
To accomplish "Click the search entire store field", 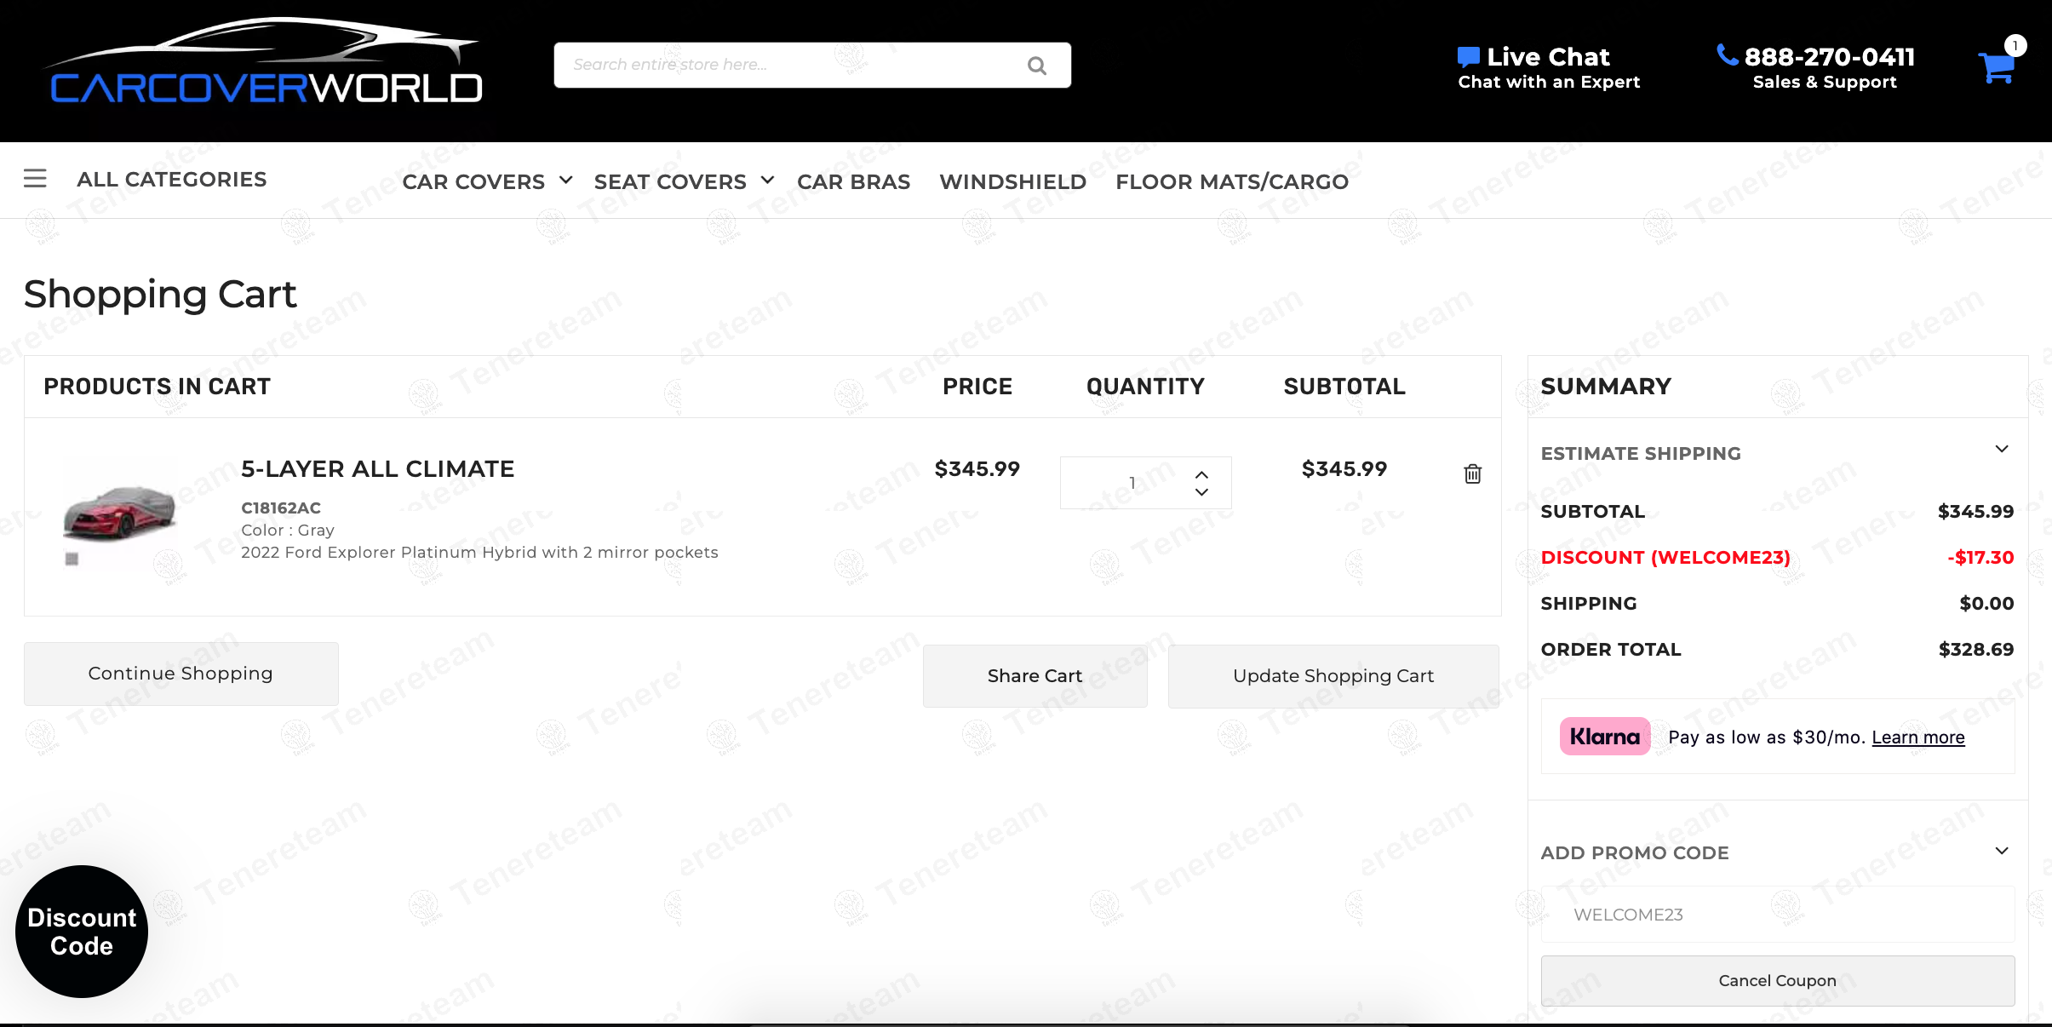I will tap(792, 65).
